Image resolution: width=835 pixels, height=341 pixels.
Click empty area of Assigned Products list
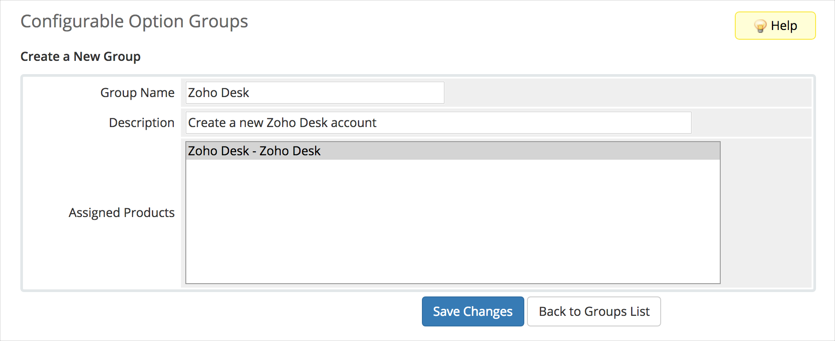tap(453, 221)
